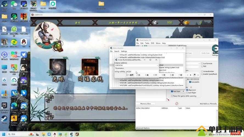Toggle the Fast Scan checkbox
244x137 pixels.
[172, 91]
